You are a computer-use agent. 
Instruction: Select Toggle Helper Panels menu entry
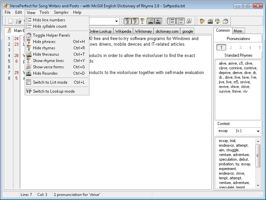[57, 35]
